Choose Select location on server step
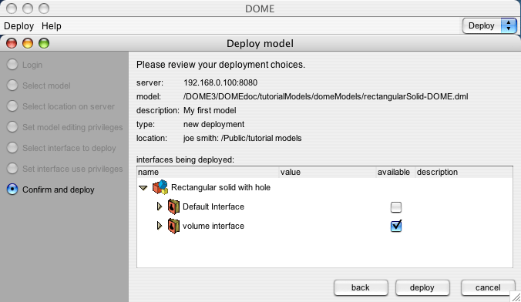This screenshot has width=521, height=302. tap(12, 106)
